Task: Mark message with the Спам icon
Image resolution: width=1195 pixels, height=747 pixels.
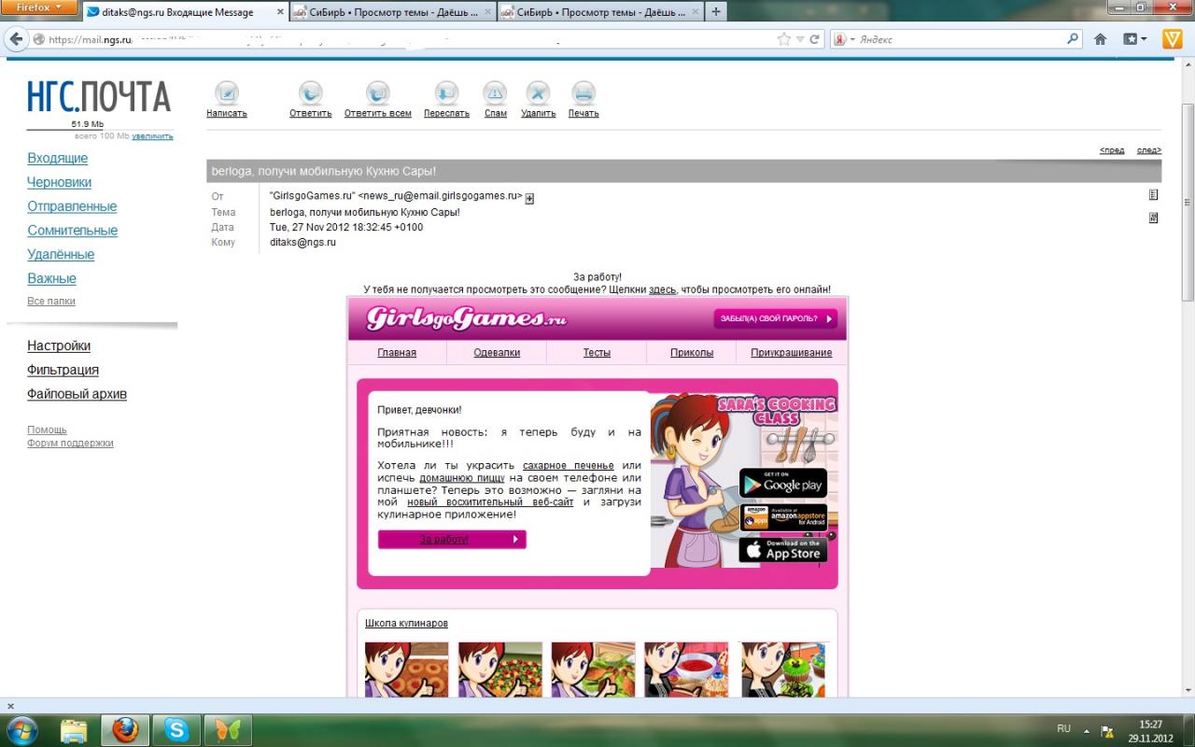Action: tap(495, 93)
